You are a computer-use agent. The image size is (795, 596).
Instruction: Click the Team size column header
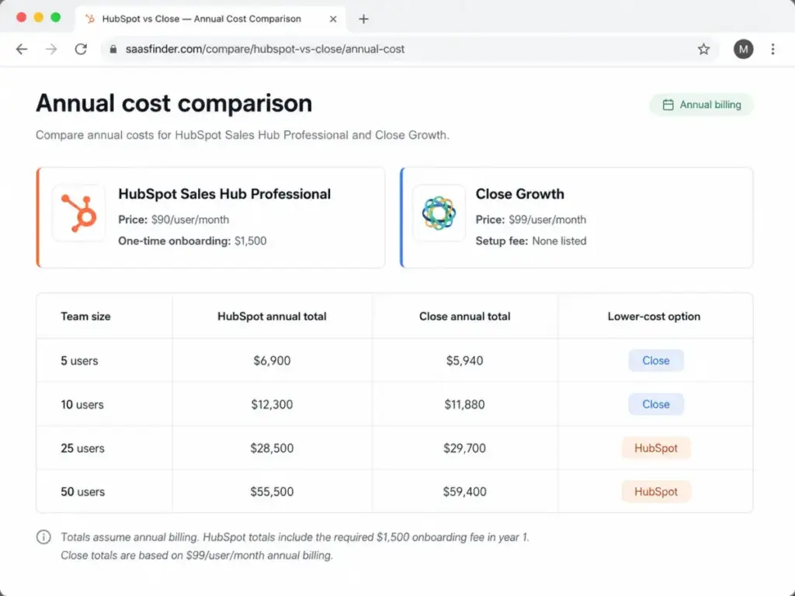click(x=85, y=317)
